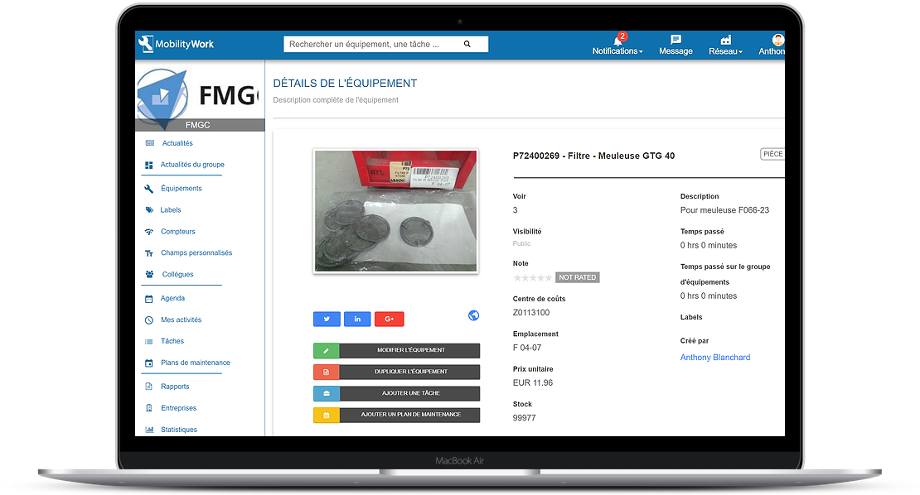Open Entreprises in the sidebar
This screenshot has height=495, width=920.
[179, 408]
